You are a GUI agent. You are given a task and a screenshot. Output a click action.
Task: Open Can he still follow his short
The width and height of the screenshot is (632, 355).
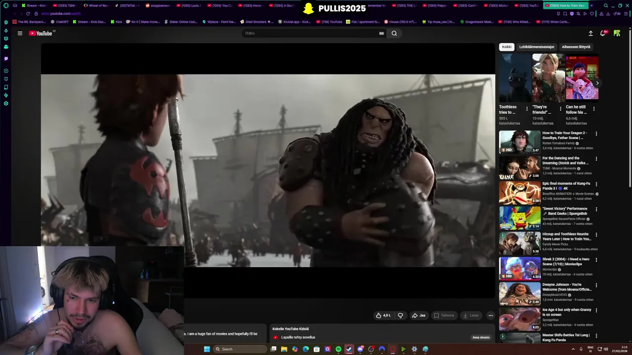click(x=582, y=78)
